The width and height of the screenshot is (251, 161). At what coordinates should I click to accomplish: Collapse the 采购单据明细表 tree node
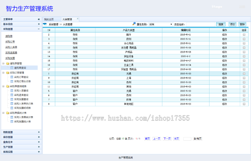[3, 86]
